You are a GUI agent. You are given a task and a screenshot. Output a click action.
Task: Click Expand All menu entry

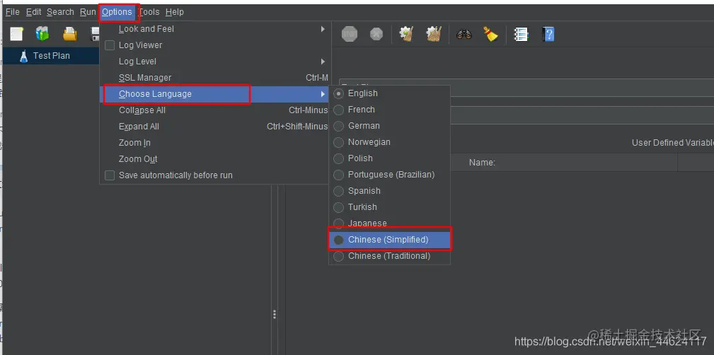(x=214, y=127)
